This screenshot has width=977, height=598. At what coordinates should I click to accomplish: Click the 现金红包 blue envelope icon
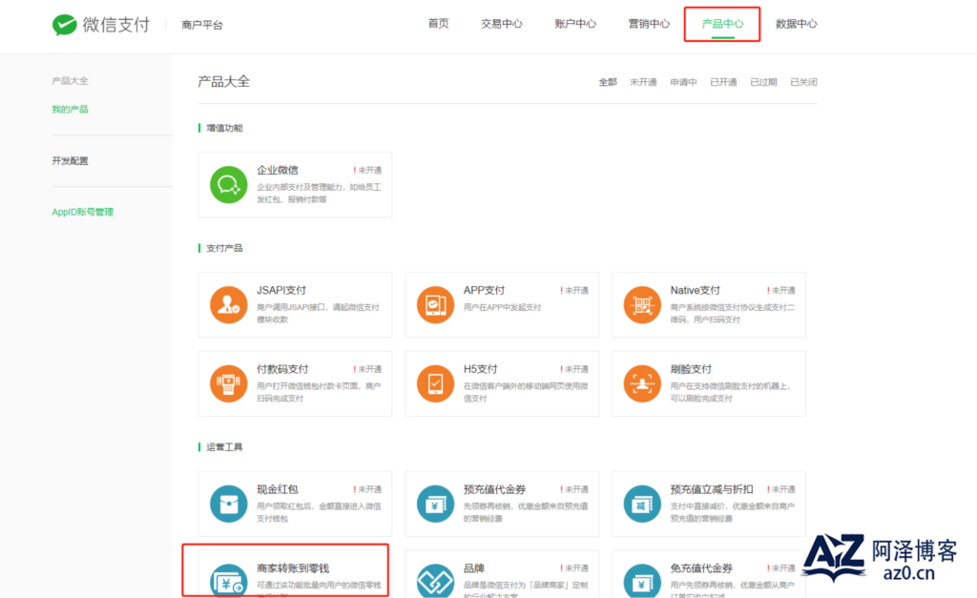[x=229, y=504]
